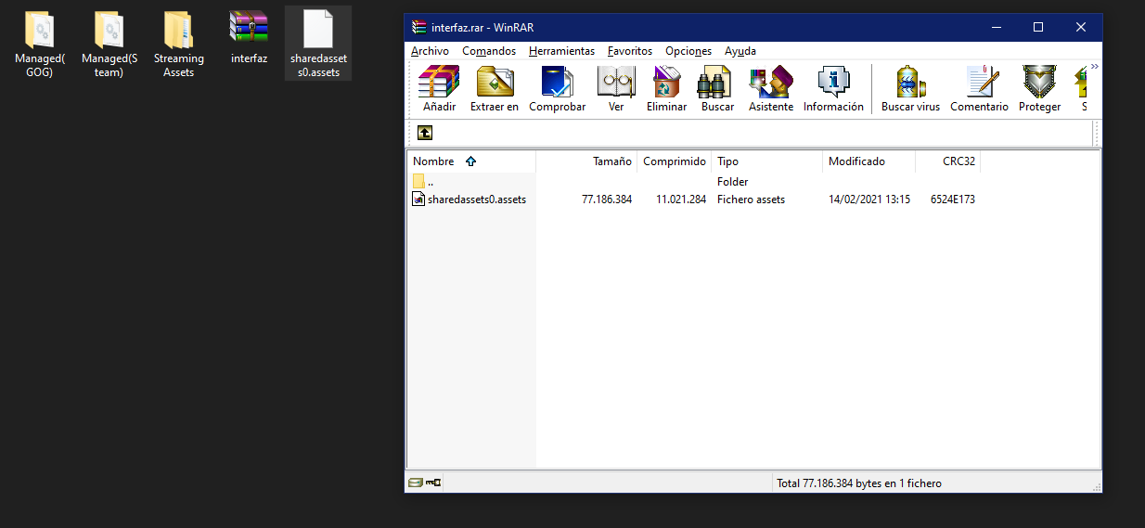Click status bar total bytes text

[x=859, y=483]
